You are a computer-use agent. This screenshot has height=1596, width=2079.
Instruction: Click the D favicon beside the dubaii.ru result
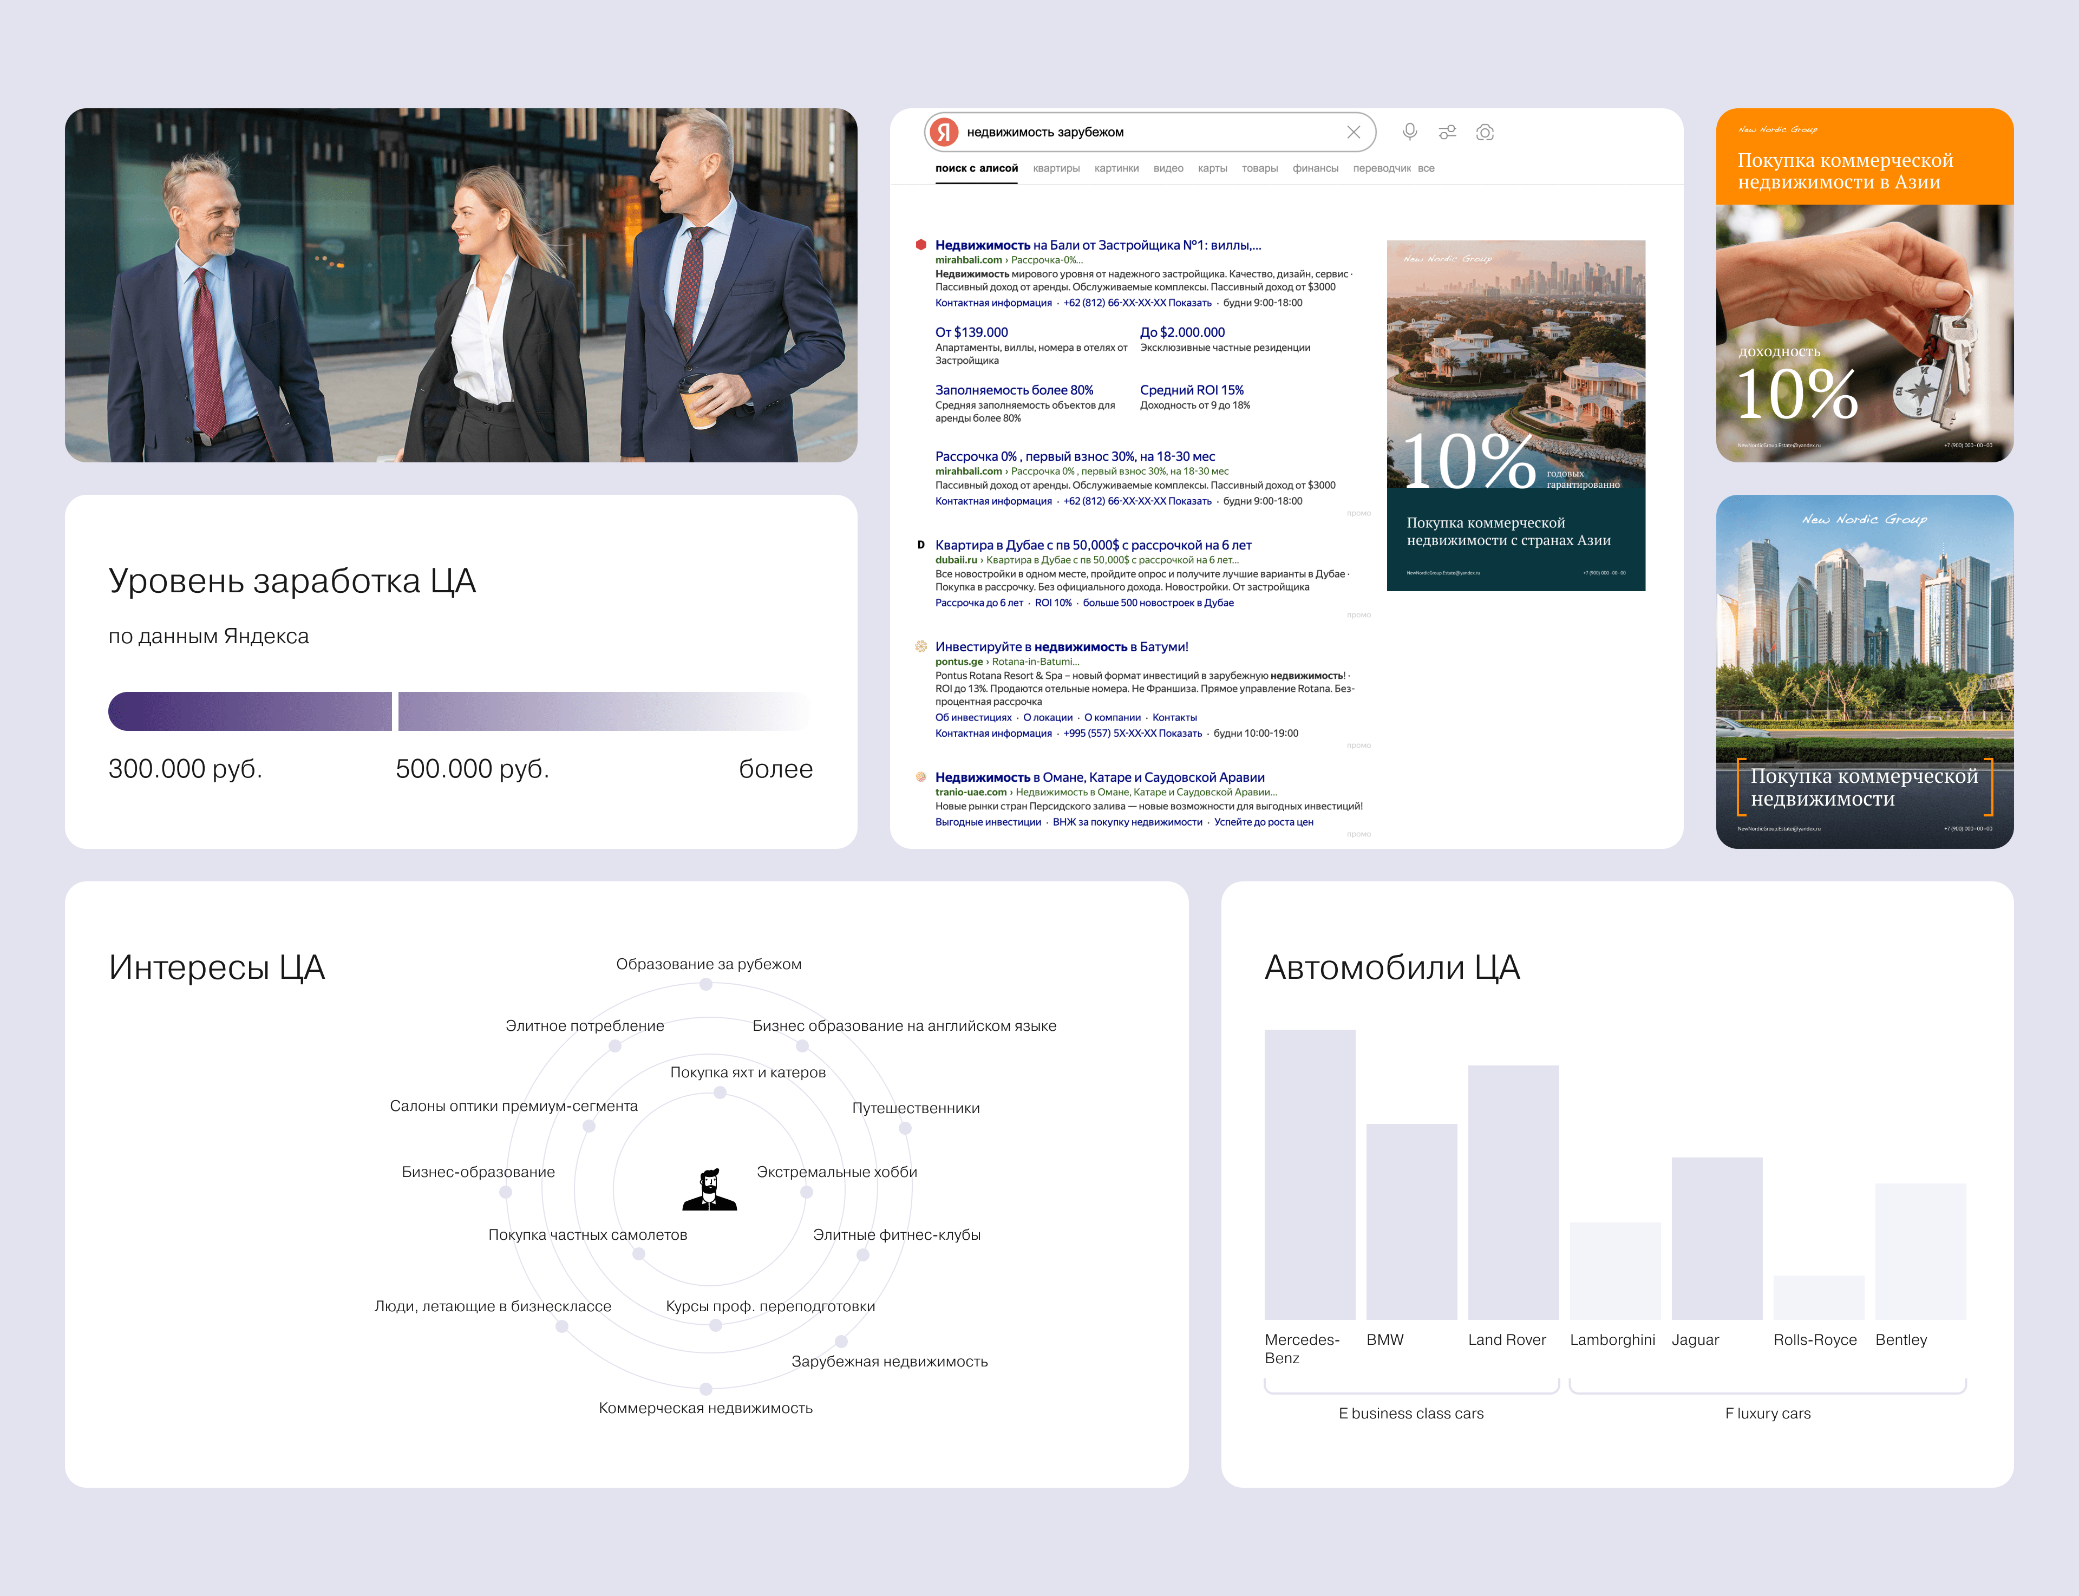[920, 545]
